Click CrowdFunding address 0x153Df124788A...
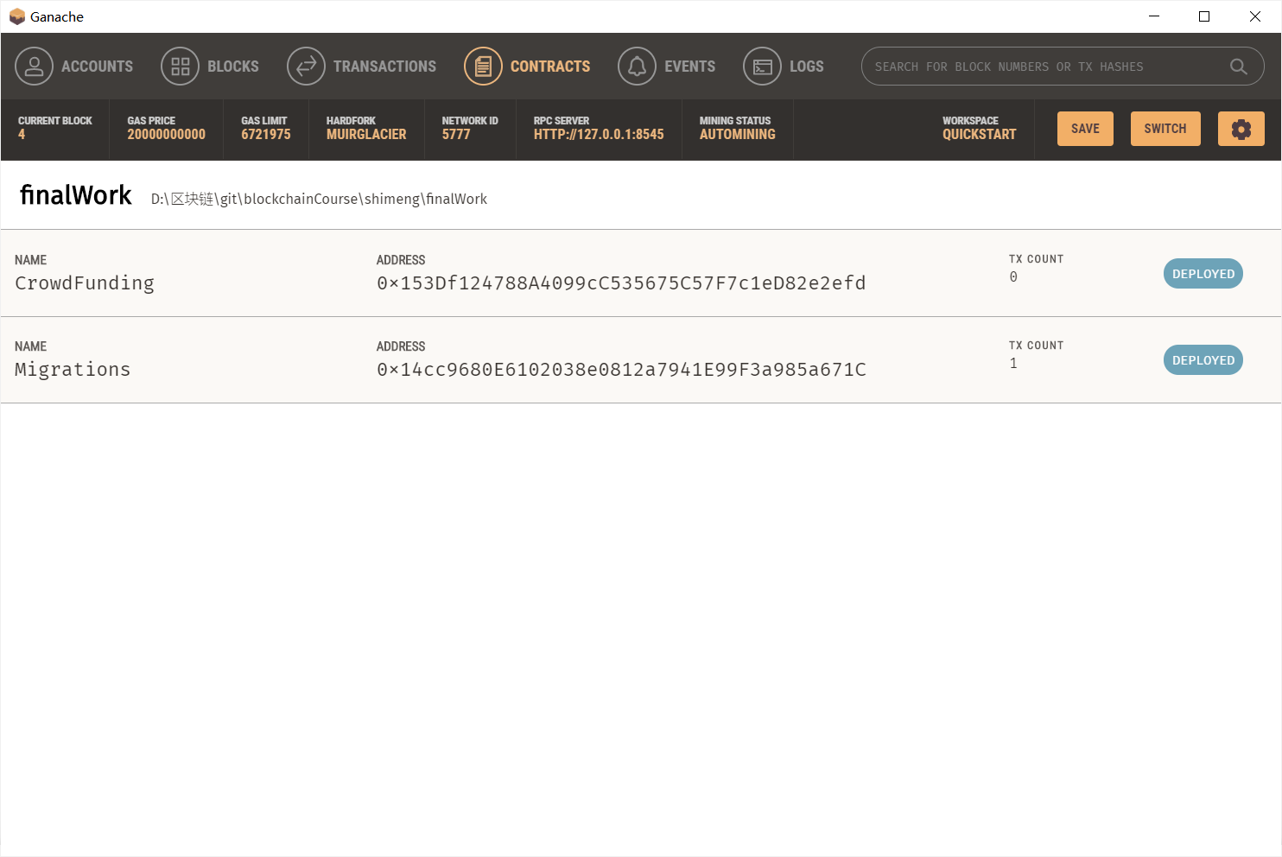The image size is (1282, 857). tap(621, 283)
